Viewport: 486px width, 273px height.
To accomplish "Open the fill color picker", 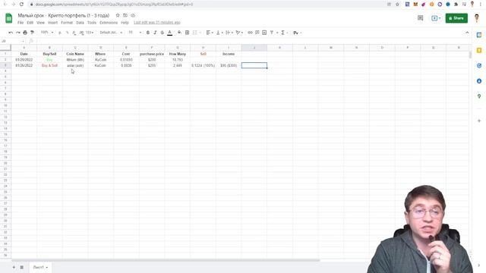I will tap(179, 33).
